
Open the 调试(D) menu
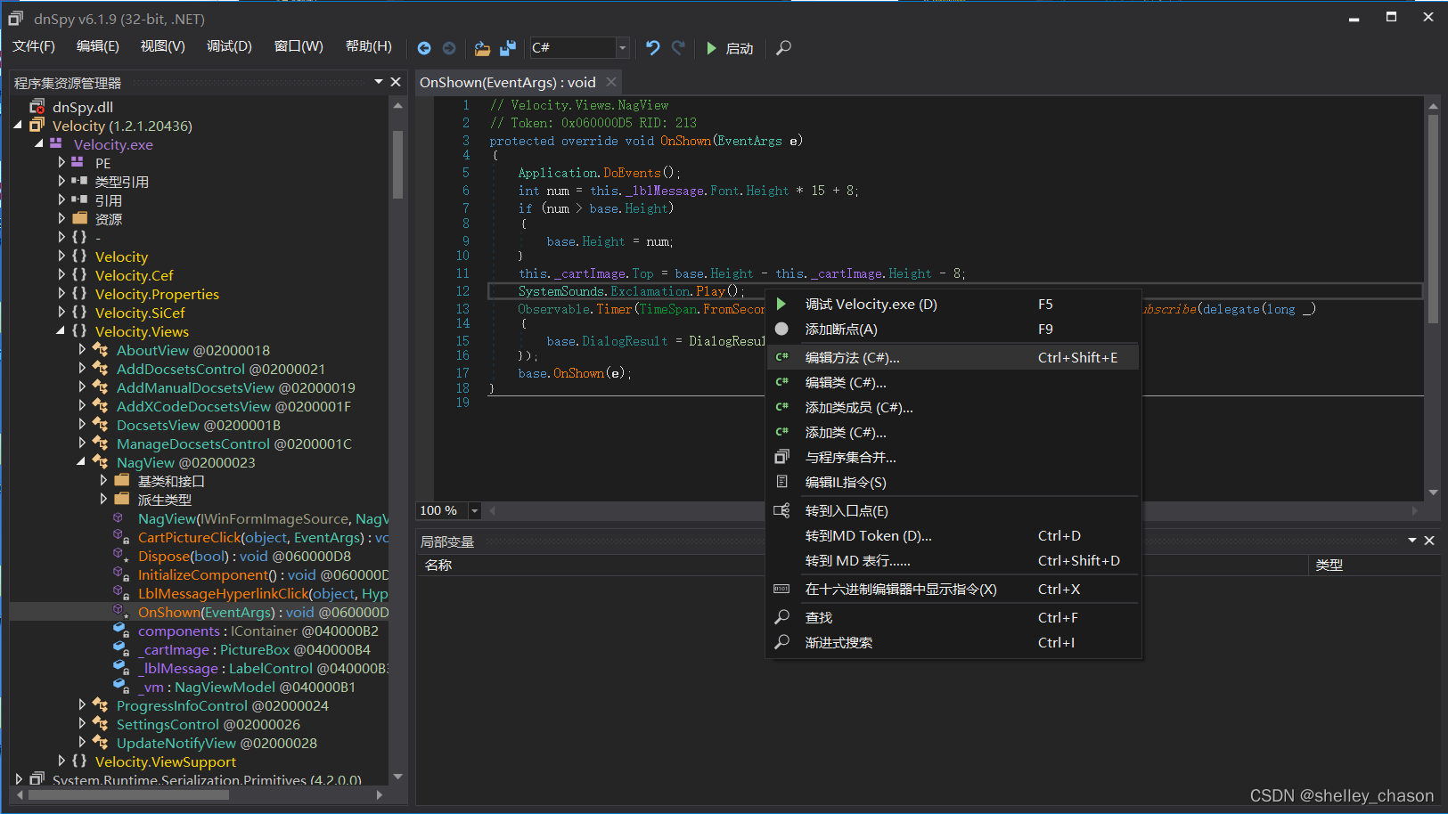coord(230,46)
